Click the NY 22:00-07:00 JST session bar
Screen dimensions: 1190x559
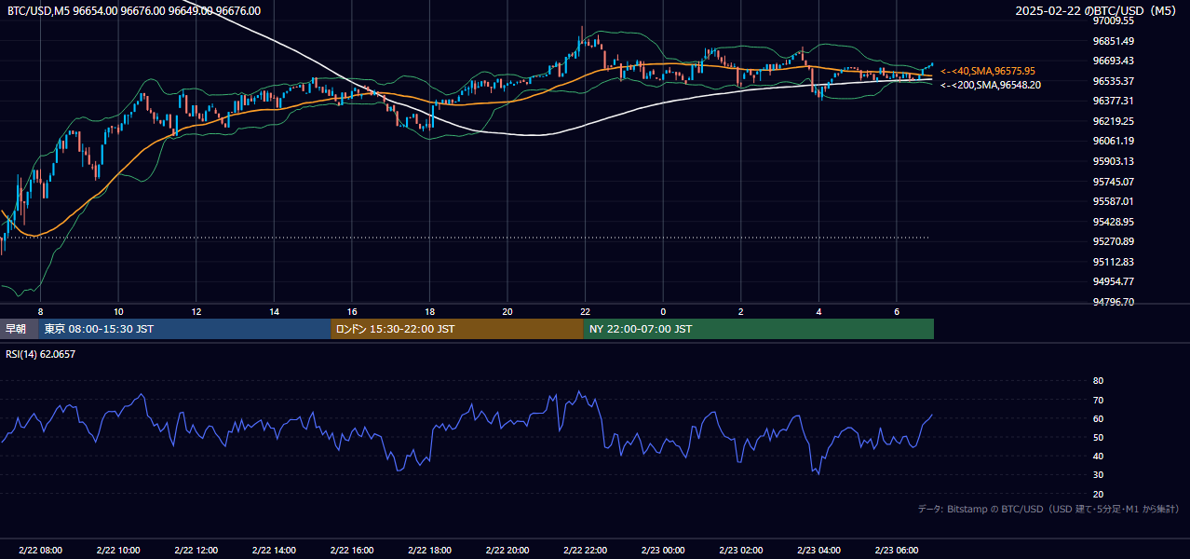759,329
